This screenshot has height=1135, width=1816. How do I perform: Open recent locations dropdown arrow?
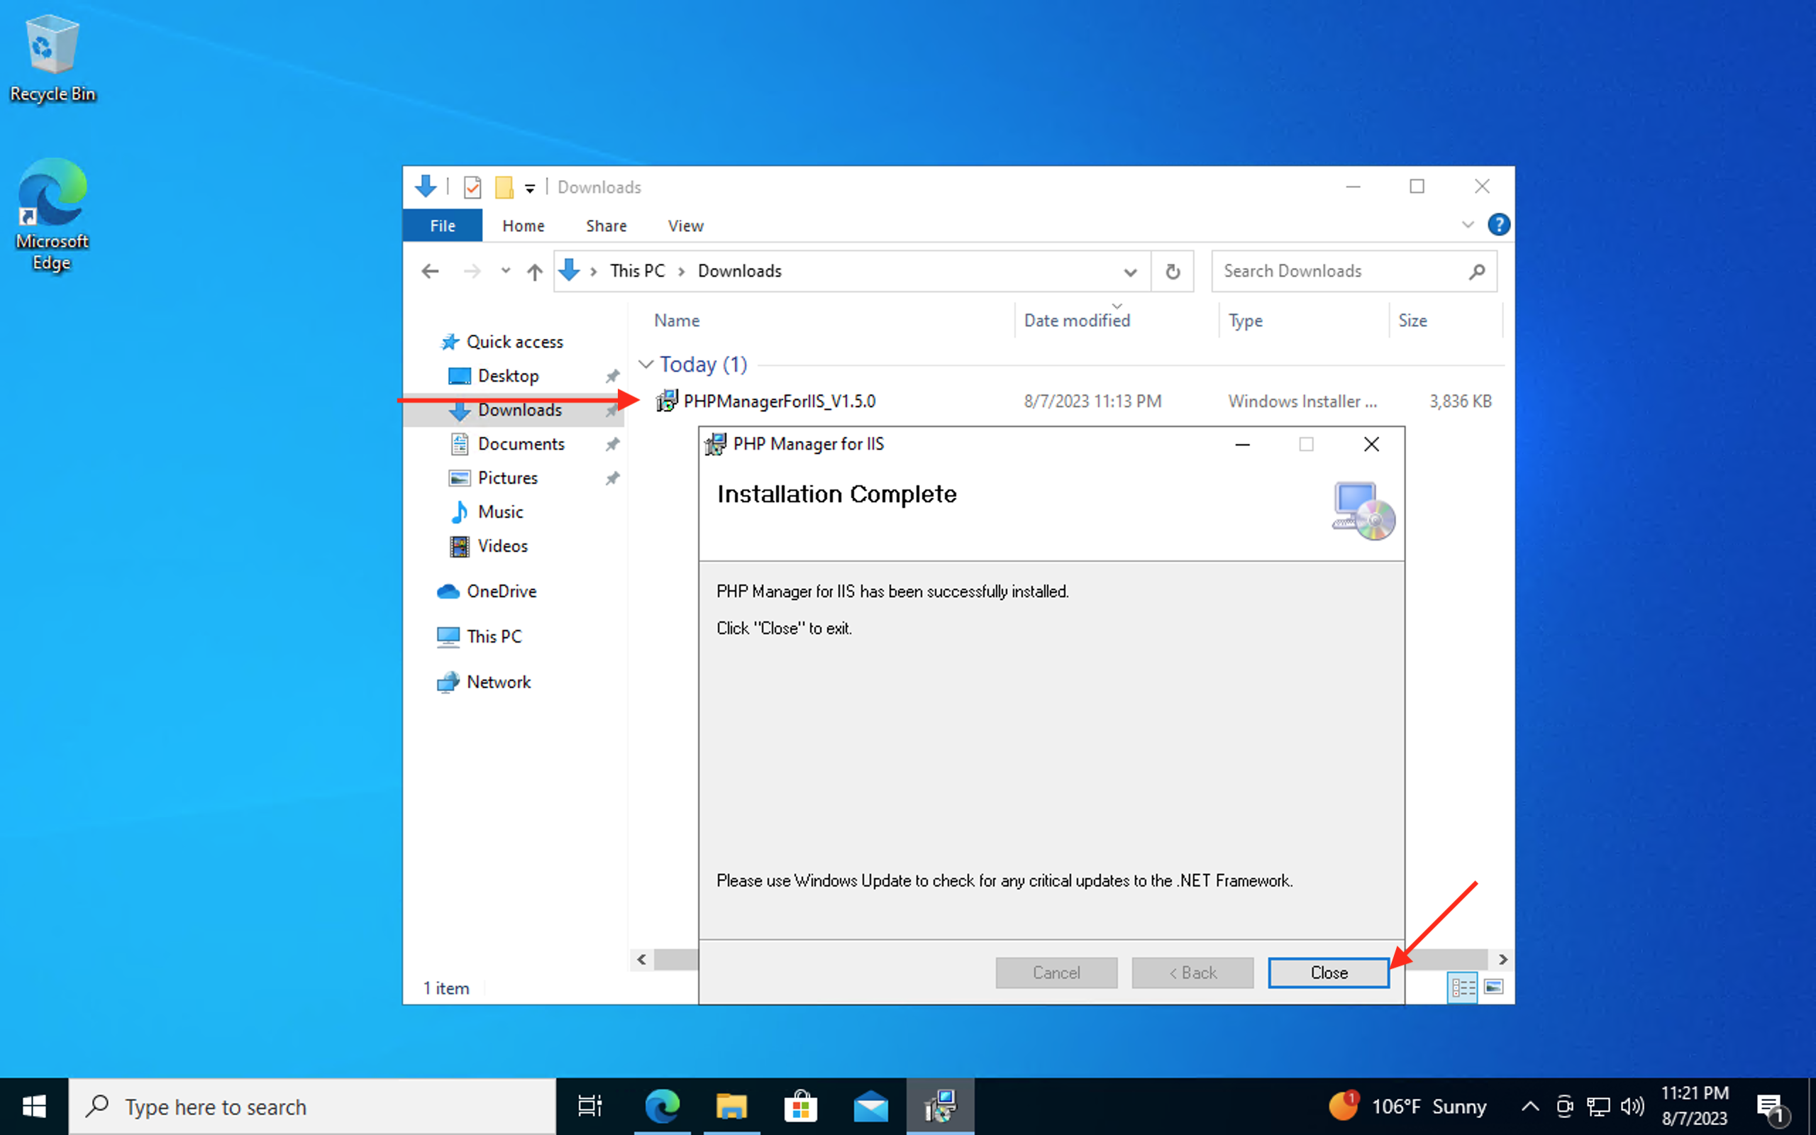click(x=505, y=271)
